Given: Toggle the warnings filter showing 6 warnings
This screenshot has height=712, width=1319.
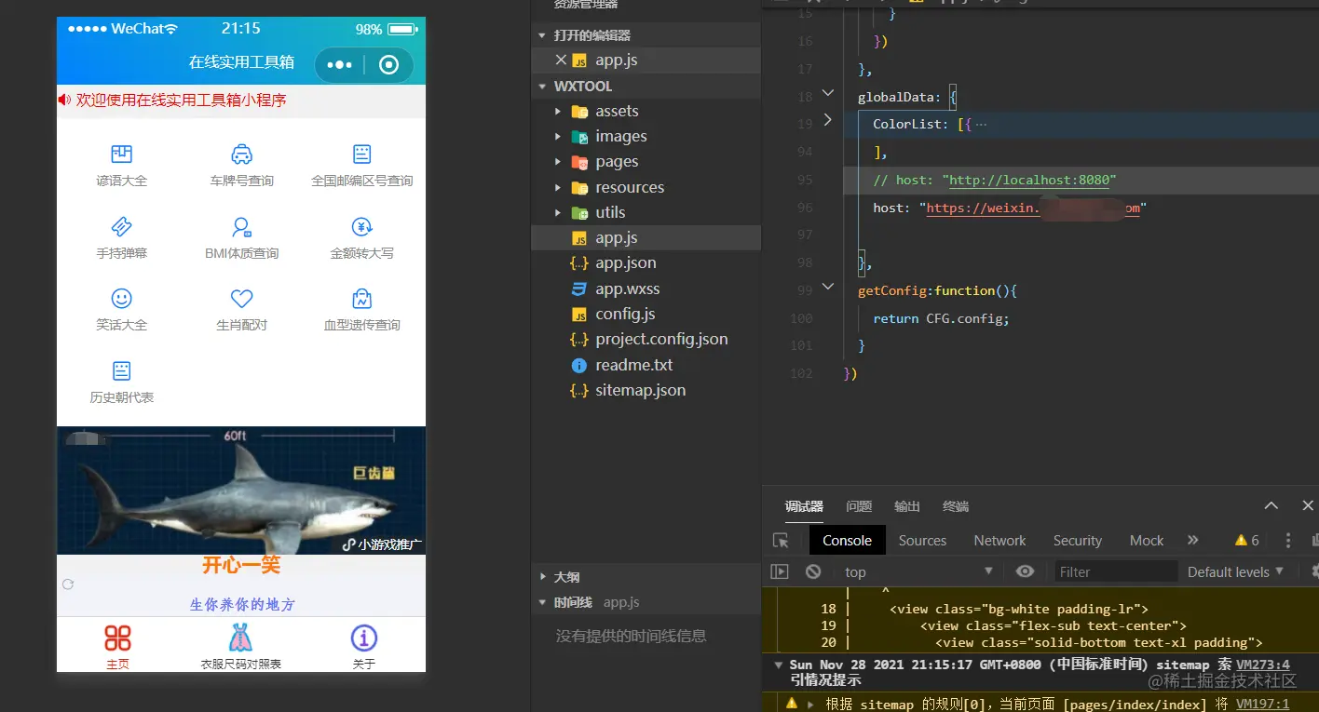Looking at the screenshot, I should 1247,540.
